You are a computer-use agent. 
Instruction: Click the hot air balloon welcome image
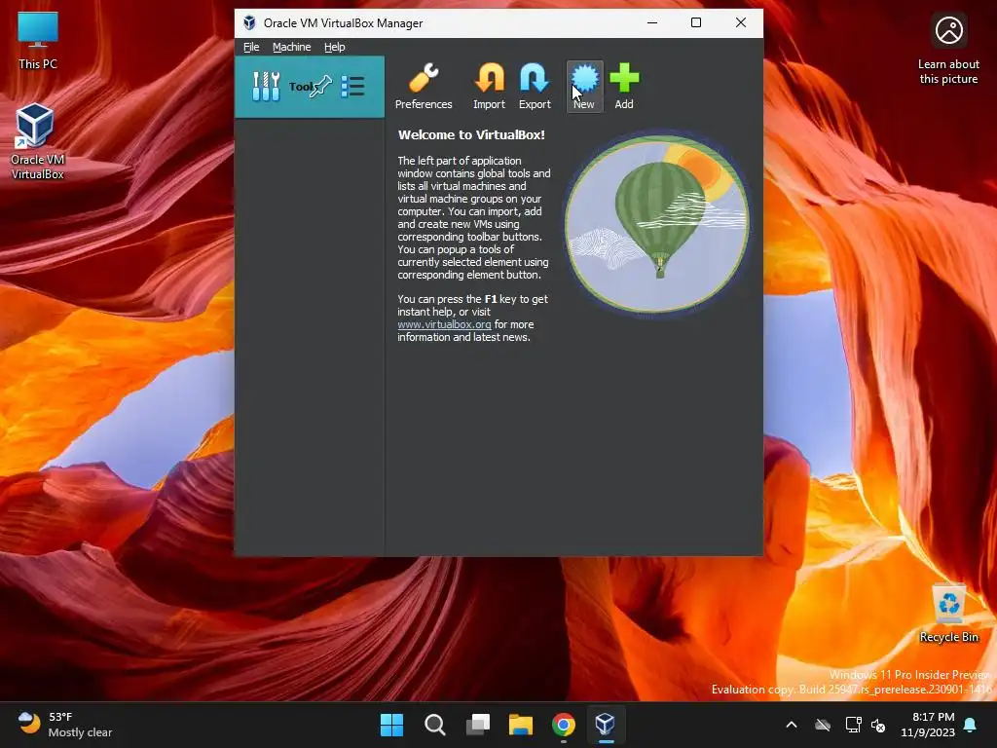click(657, 224)
